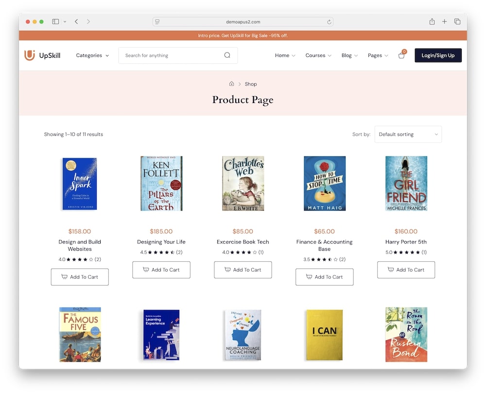The height and width of the screenshot is (394, 486).
Task: Click the Shop breadcrumb link
Action: pos(251,84)
